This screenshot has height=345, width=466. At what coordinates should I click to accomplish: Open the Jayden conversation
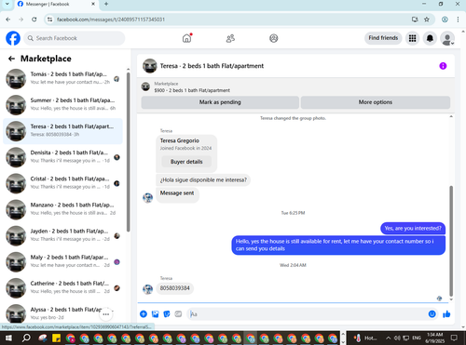[62, 235]
